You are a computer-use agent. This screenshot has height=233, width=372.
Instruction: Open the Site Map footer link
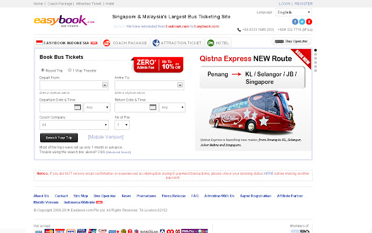click(x=81, y=196)
